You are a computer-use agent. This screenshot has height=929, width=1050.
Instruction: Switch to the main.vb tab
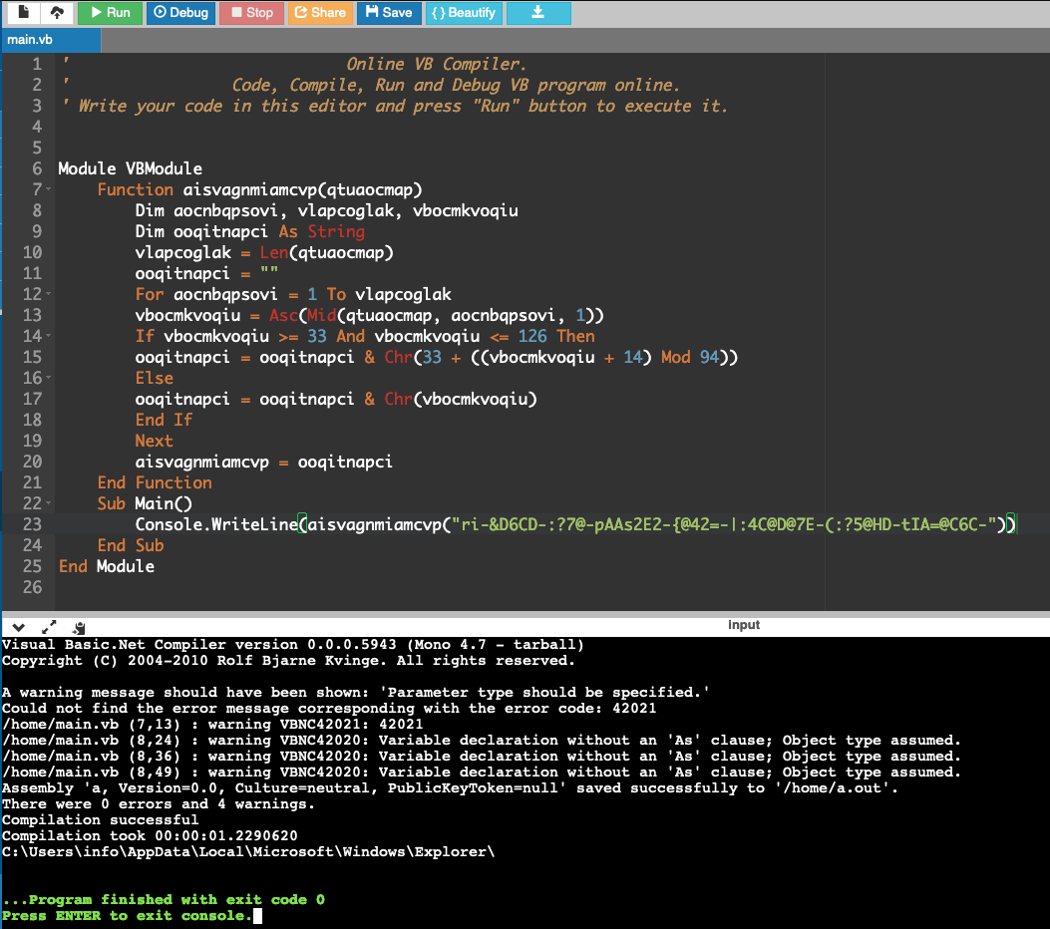[x=30, y=40]
